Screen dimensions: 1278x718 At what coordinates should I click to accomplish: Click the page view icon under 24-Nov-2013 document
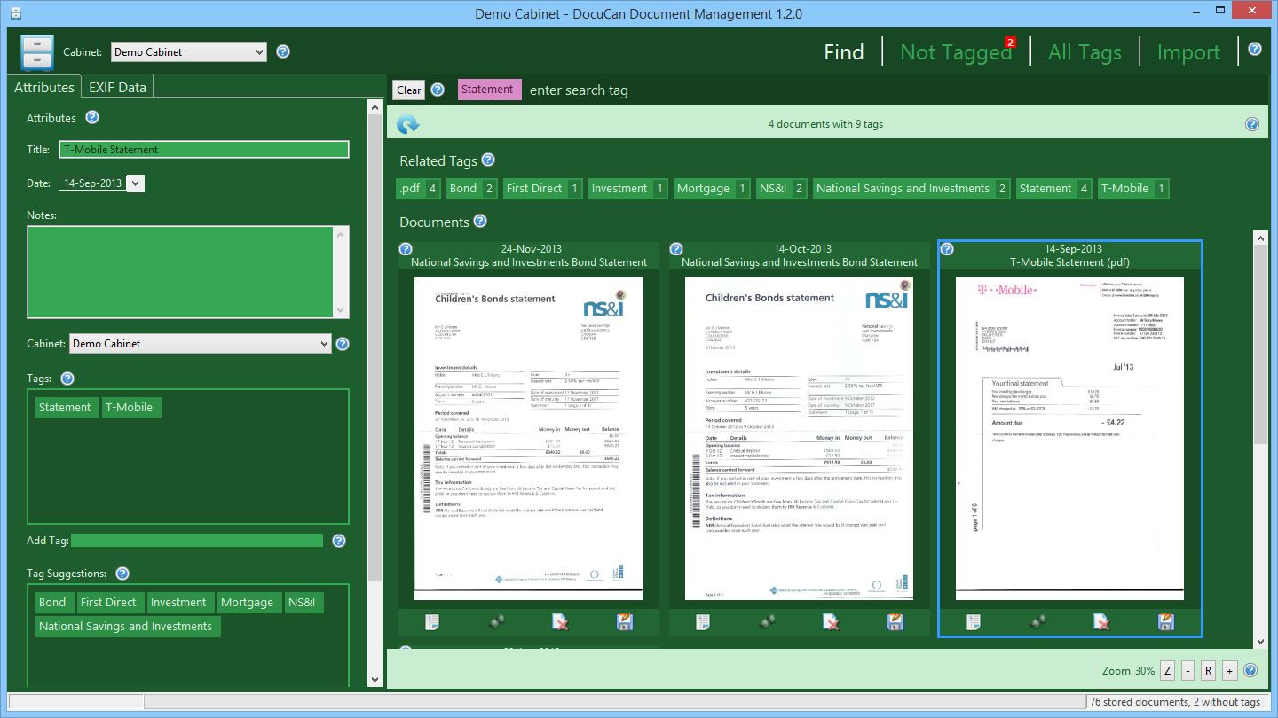point(432,622)
